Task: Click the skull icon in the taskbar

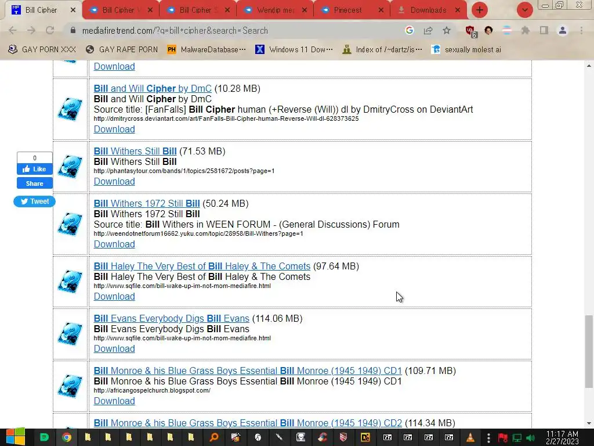Action: [301, 437]
